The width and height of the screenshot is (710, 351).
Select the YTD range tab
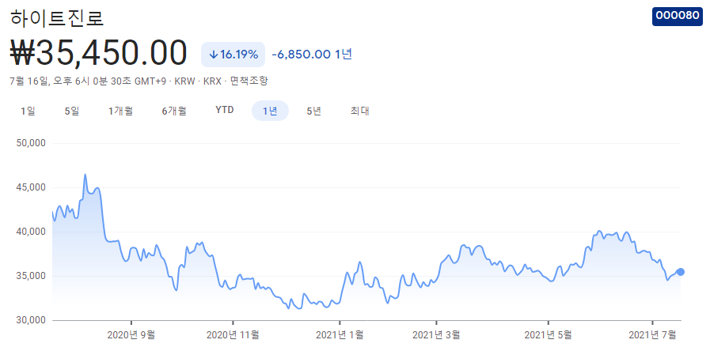[x=225, y=111]
